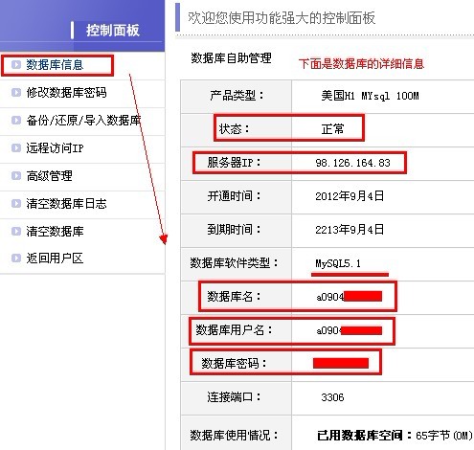The height and width of the screenshot is (450, 474).
Task: Go to 远程访问IP settings
Action: 55,148
